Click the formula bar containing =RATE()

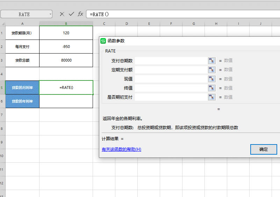pos(182,14)
